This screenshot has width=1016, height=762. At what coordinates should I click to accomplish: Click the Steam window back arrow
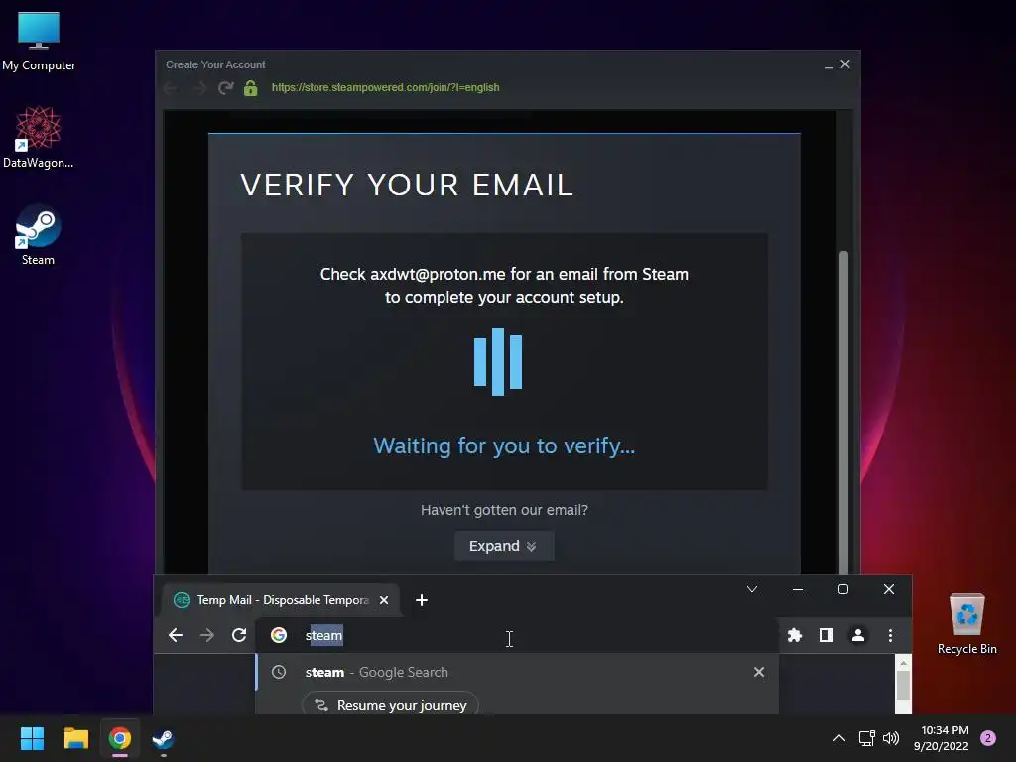tap(171, 88)
